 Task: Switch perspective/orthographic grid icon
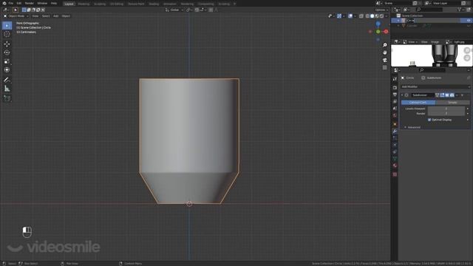[x=385, y=67]
